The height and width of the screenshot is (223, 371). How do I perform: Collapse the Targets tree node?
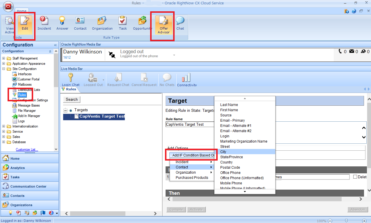65,110
